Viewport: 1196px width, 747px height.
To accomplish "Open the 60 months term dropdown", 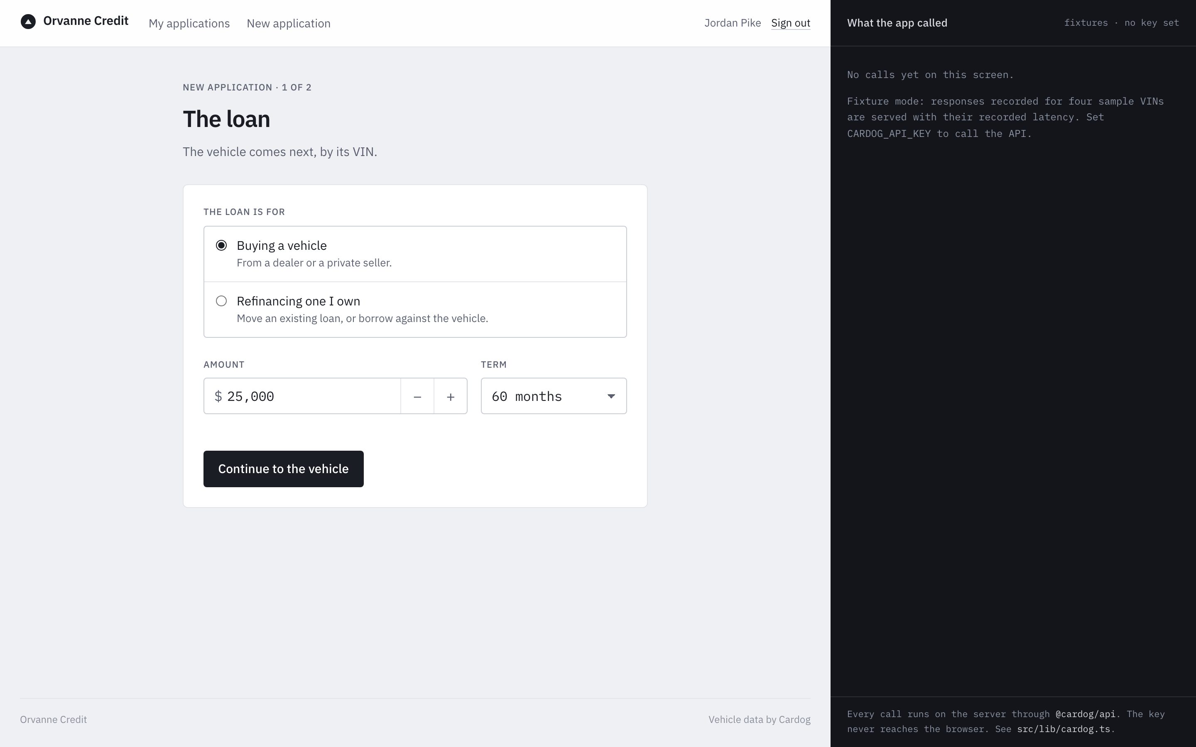I will click(x=554, y=396).
